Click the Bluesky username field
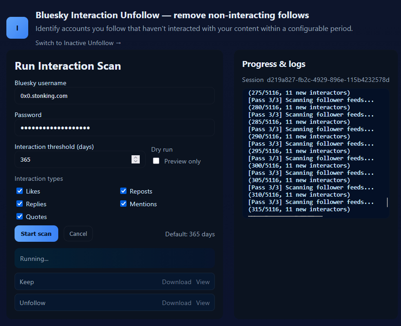401x326 pixels. pyautogui.click(x=114, y=96)
